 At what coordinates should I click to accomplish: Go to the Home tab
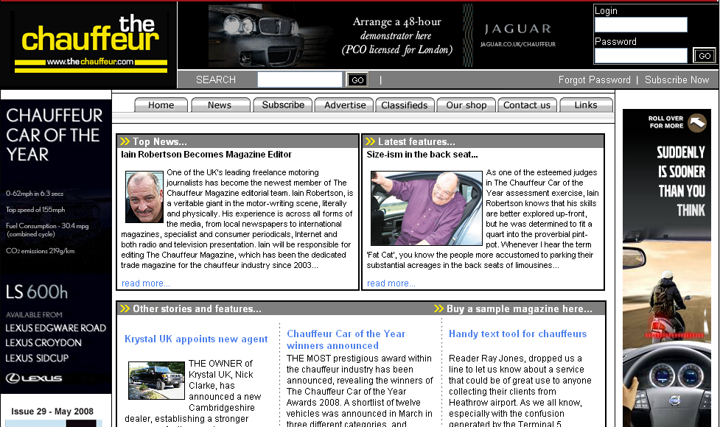pos(161,105)
